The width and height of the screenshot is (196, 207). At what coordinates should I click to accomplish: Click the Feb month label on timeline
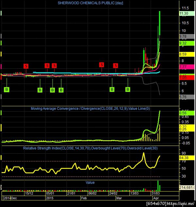tap(84, 198)
